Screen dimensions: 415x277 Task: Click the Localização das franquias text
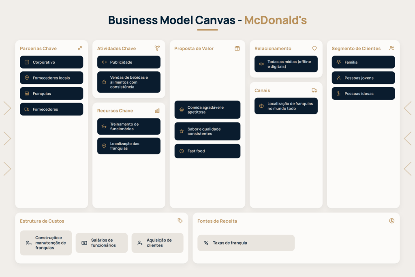coord(125,146)
